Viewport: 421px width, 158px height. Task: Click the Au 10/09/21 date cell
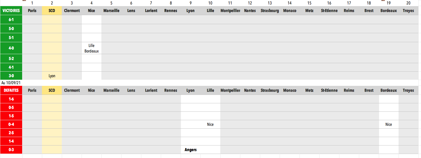tap(11, 83)
